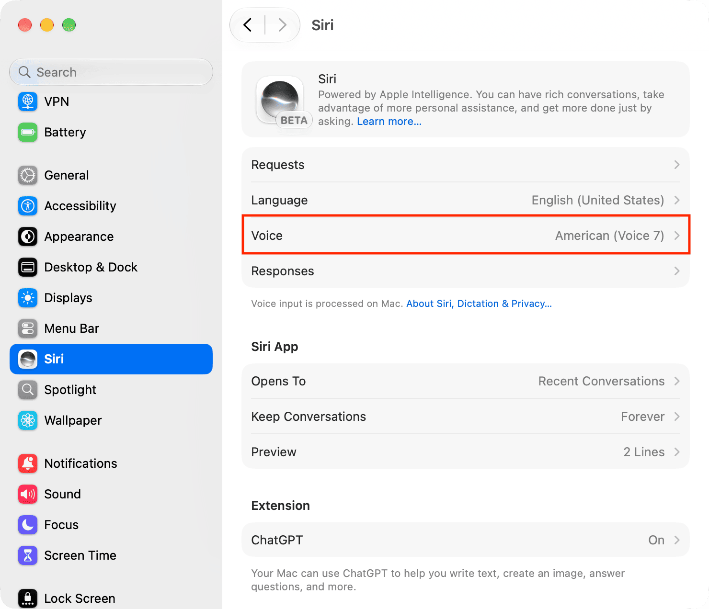Expand the Responses row chevron
This screenshot has width=709, height=609.
[677, 271]
